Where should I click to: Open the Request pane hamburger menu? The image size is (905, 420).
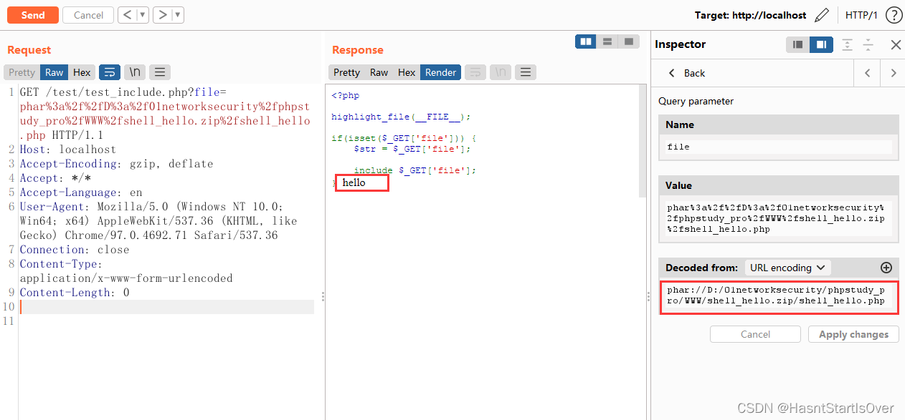[x=160, y=72]
